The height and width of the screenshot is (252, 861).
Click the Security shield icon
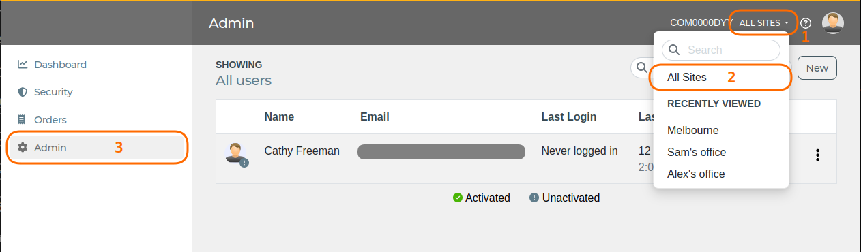click(x=23, y=92)
